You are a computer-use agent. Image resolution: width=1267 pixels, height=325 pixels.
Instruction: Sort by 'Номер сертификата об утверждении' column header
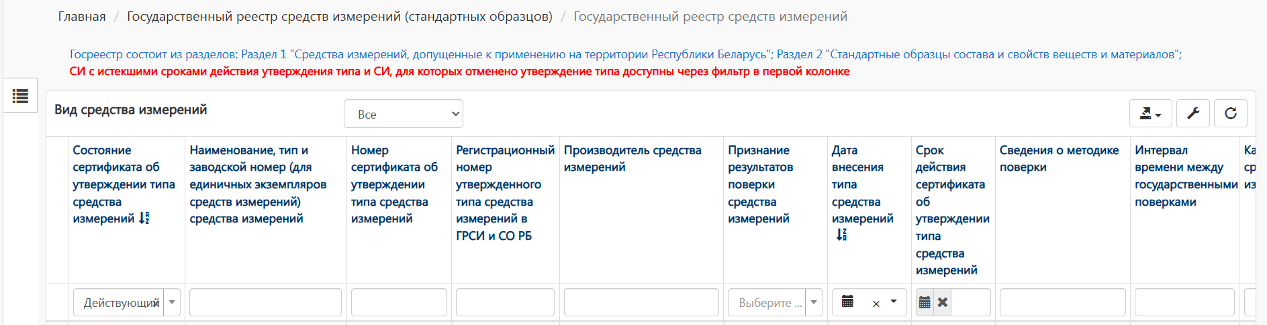click(x=393, y=184)
